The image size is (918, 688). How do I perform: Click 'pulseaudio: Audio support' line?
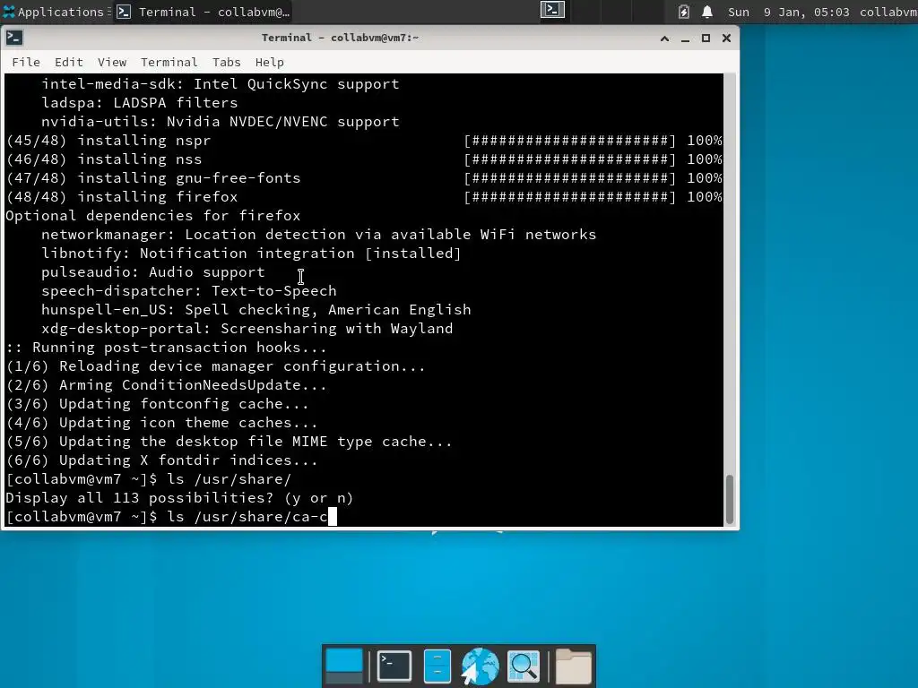(152, 272)
